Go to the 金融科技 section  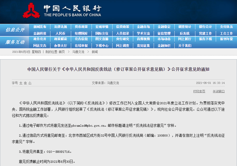[x=40, y=33]
